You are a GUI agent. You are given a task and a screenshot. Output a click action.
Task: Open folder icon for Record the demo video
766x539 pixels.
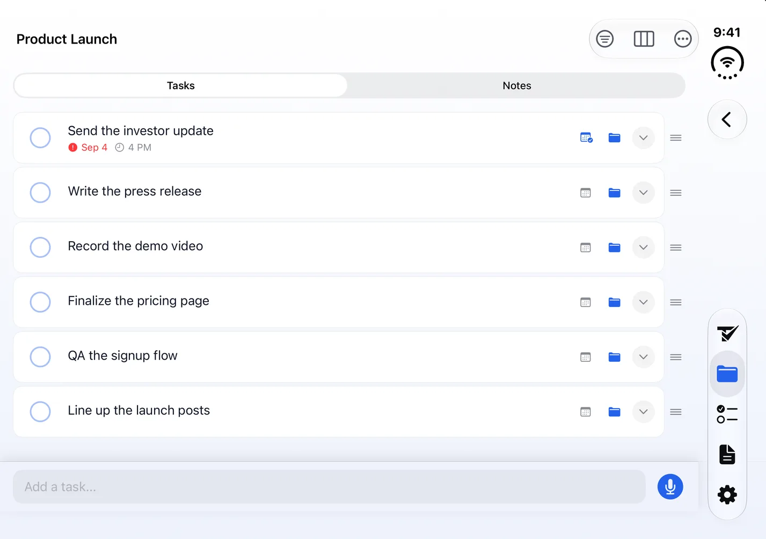(615, 247)
